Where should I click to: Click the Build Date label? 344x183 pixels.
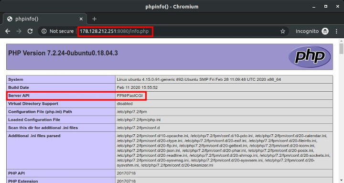click(19, 87)
